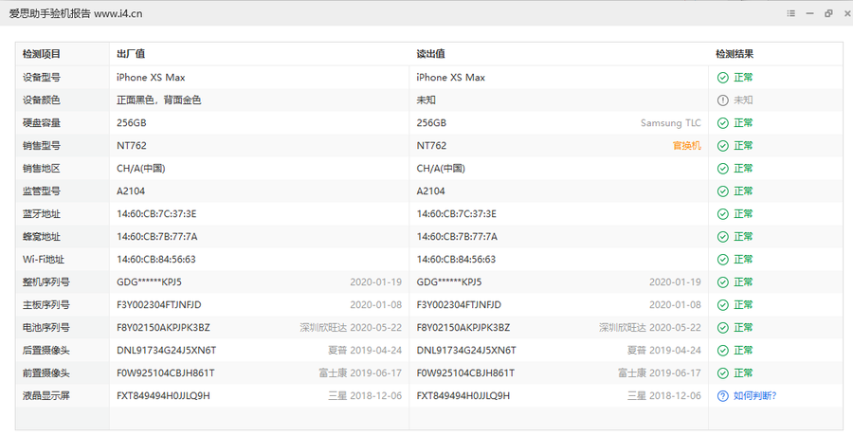Click factory serial GDG******KPJ5
The height and width of the screenshot is (436, 853).
(149, 282)
